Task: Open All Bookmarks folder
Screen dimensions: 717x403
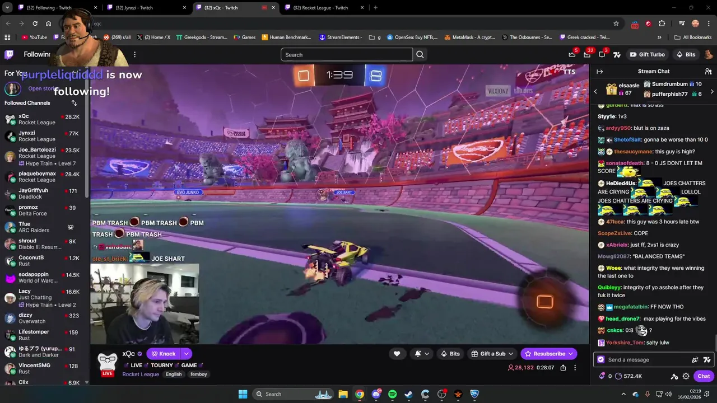Action: pyautogui.click(x=693, y=38)
